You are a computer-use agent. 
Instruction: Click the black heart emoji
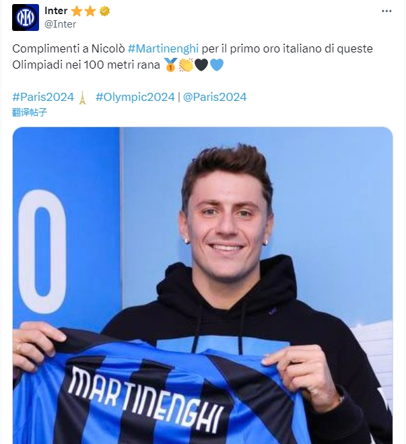click(201, 65)
